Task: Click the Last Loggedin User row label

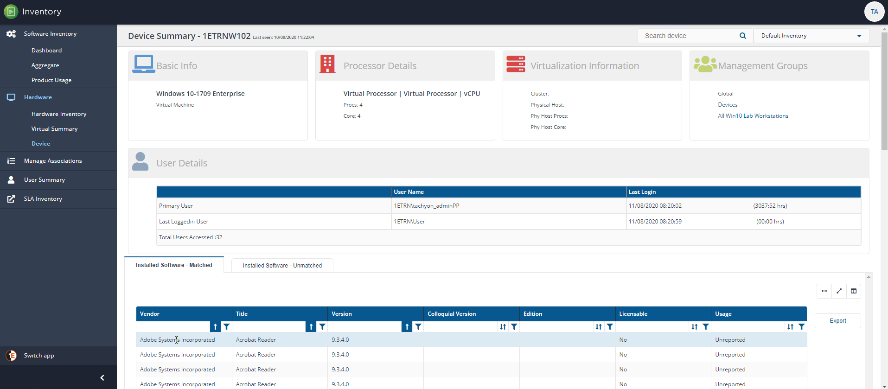Action: 184,222
